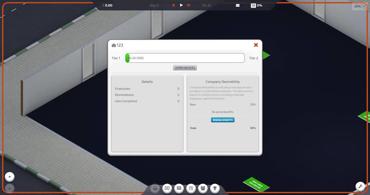Screen dimensions: 370x195
Task: Open the mail envelope icon
Action: (237, 5)
